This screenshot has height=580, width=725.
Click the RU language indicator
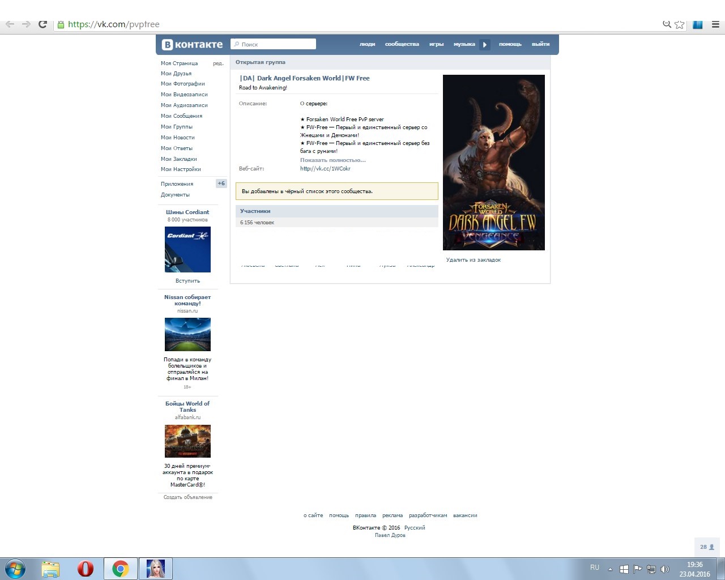tap(595, 567)
